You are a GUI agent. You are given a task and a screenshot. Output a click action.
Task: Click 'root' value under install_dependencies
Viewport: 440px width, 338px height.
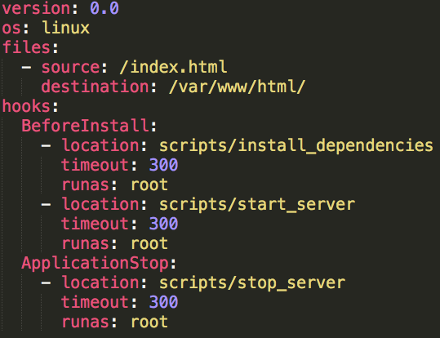pos(149,185)
